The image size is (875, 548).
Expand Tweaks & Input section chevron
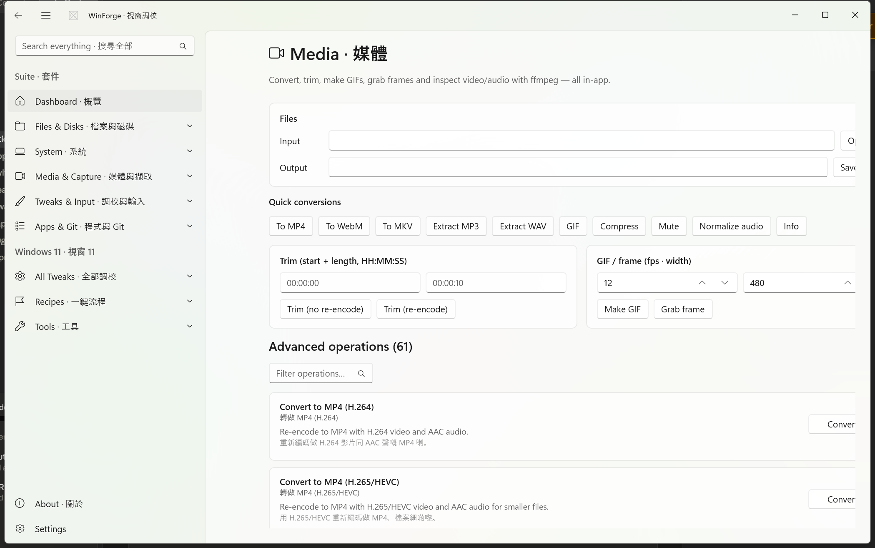coord(190,201)
